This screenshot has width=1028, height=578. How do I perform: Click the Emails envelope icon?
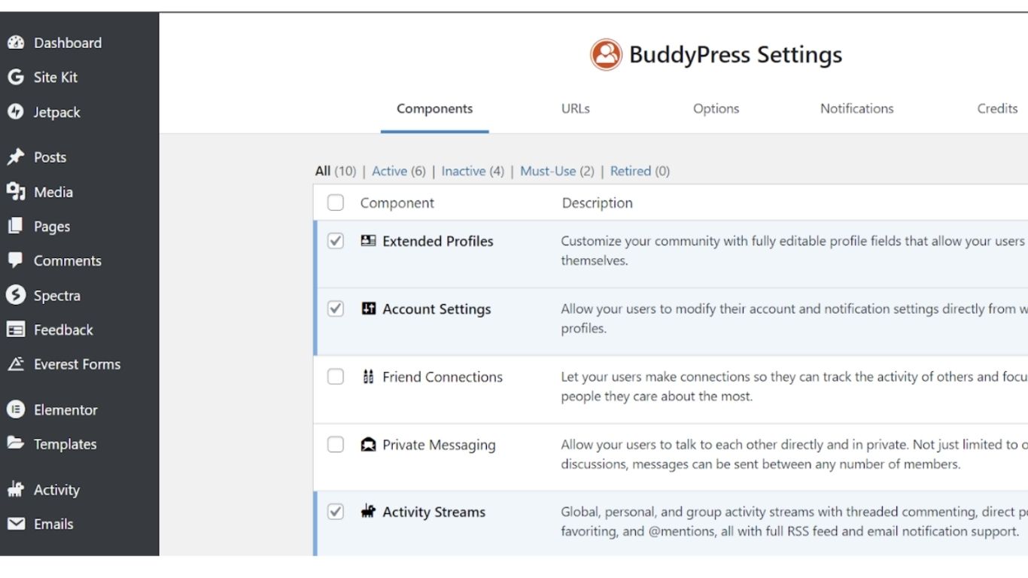(16, 524)
